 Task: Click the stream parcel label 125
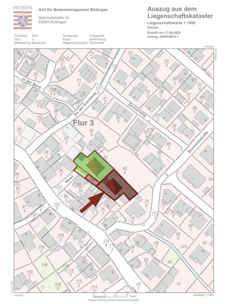184,247
